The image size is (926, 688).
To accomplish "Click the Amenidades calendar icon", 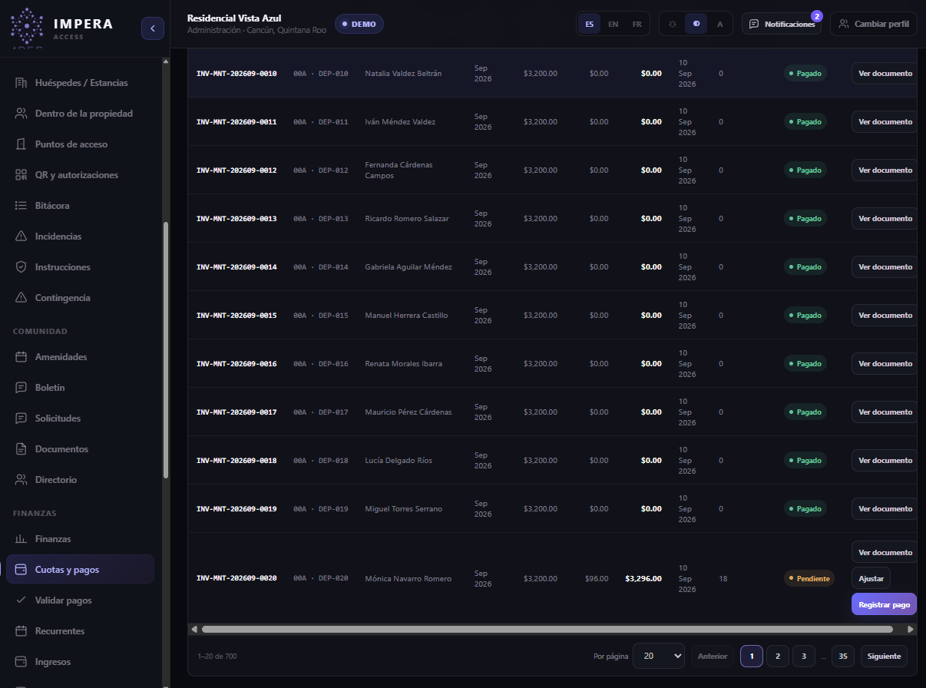I will click(21, 357).
